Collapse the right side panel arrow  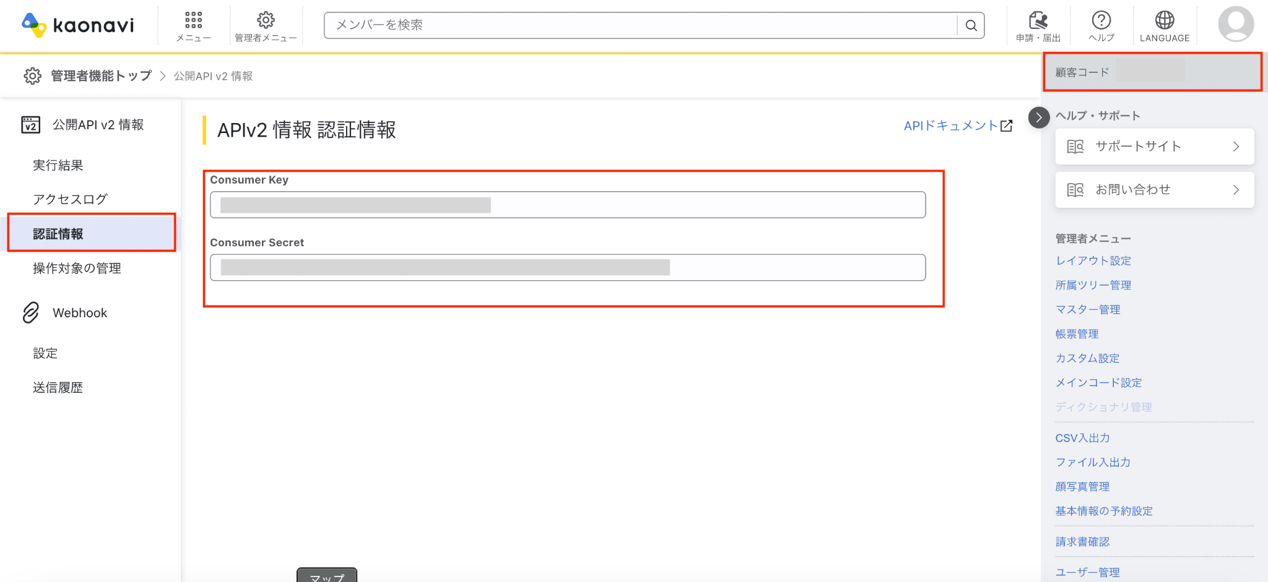tap(1039, 117)
